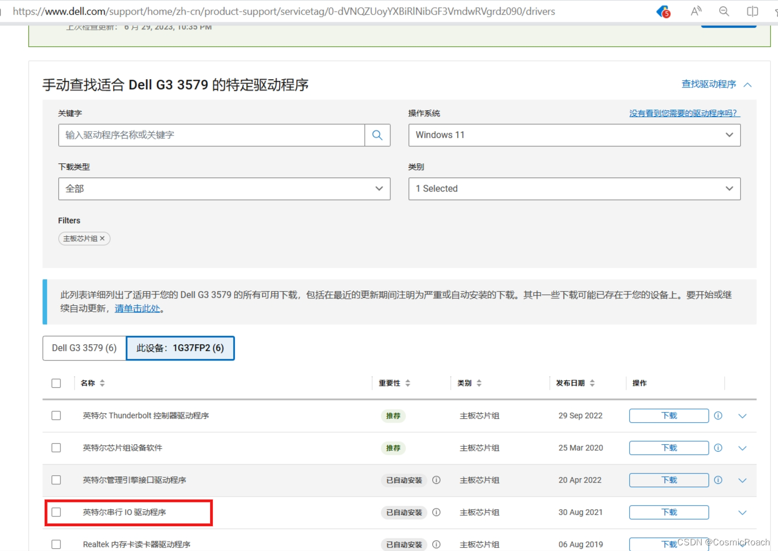Click the browser zoom magnifier icon
The image size is (778, 551).
(724, 11)
